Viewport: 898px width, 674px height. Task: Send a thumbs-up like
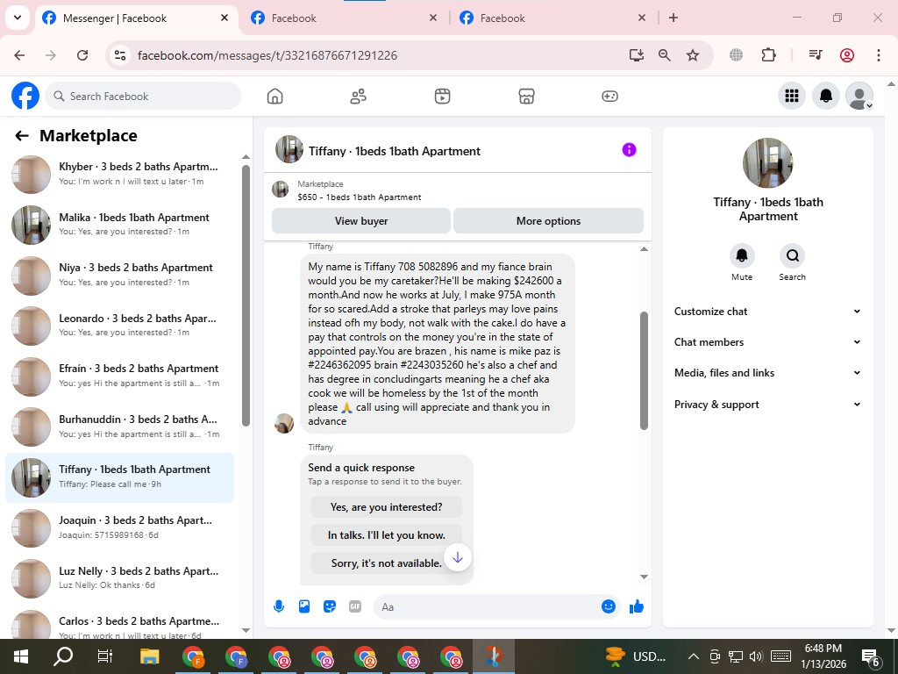637,606
